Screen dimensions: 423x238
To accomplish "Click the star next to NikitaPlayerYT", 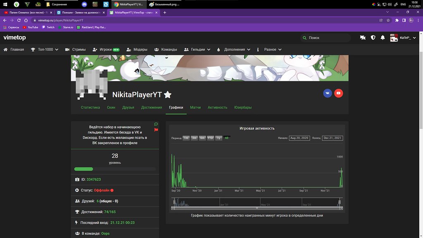I will click(167, 95).
